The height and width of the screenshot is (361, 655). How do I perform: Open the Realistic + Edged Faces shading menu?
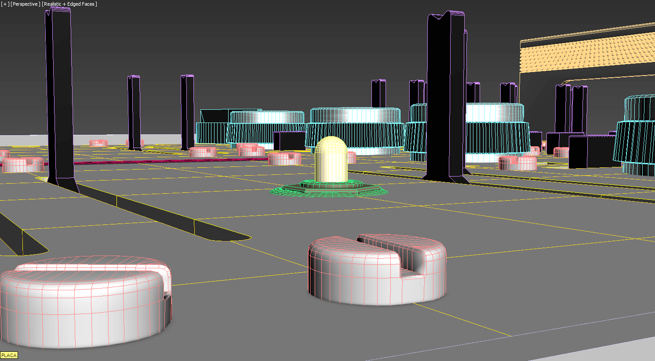tap(69, 4)
